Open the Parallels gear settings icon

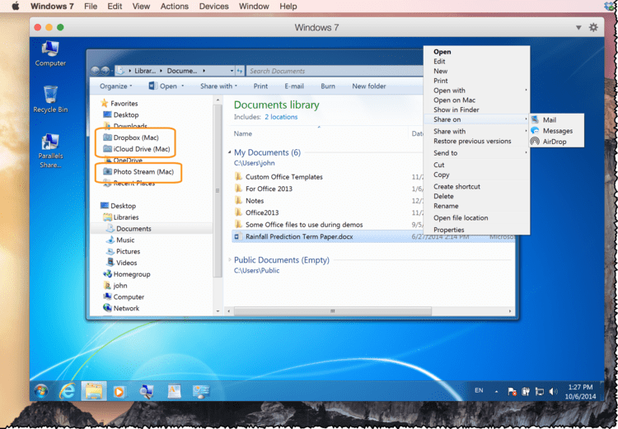point(593,27)
